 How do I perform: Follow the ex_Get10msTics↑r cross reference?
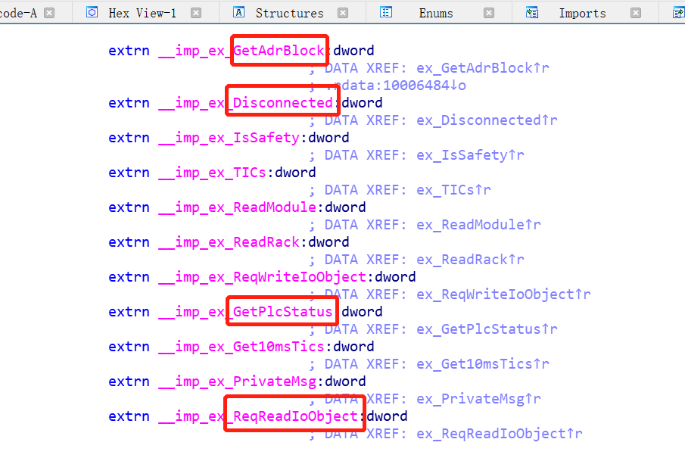coord(483,364)
